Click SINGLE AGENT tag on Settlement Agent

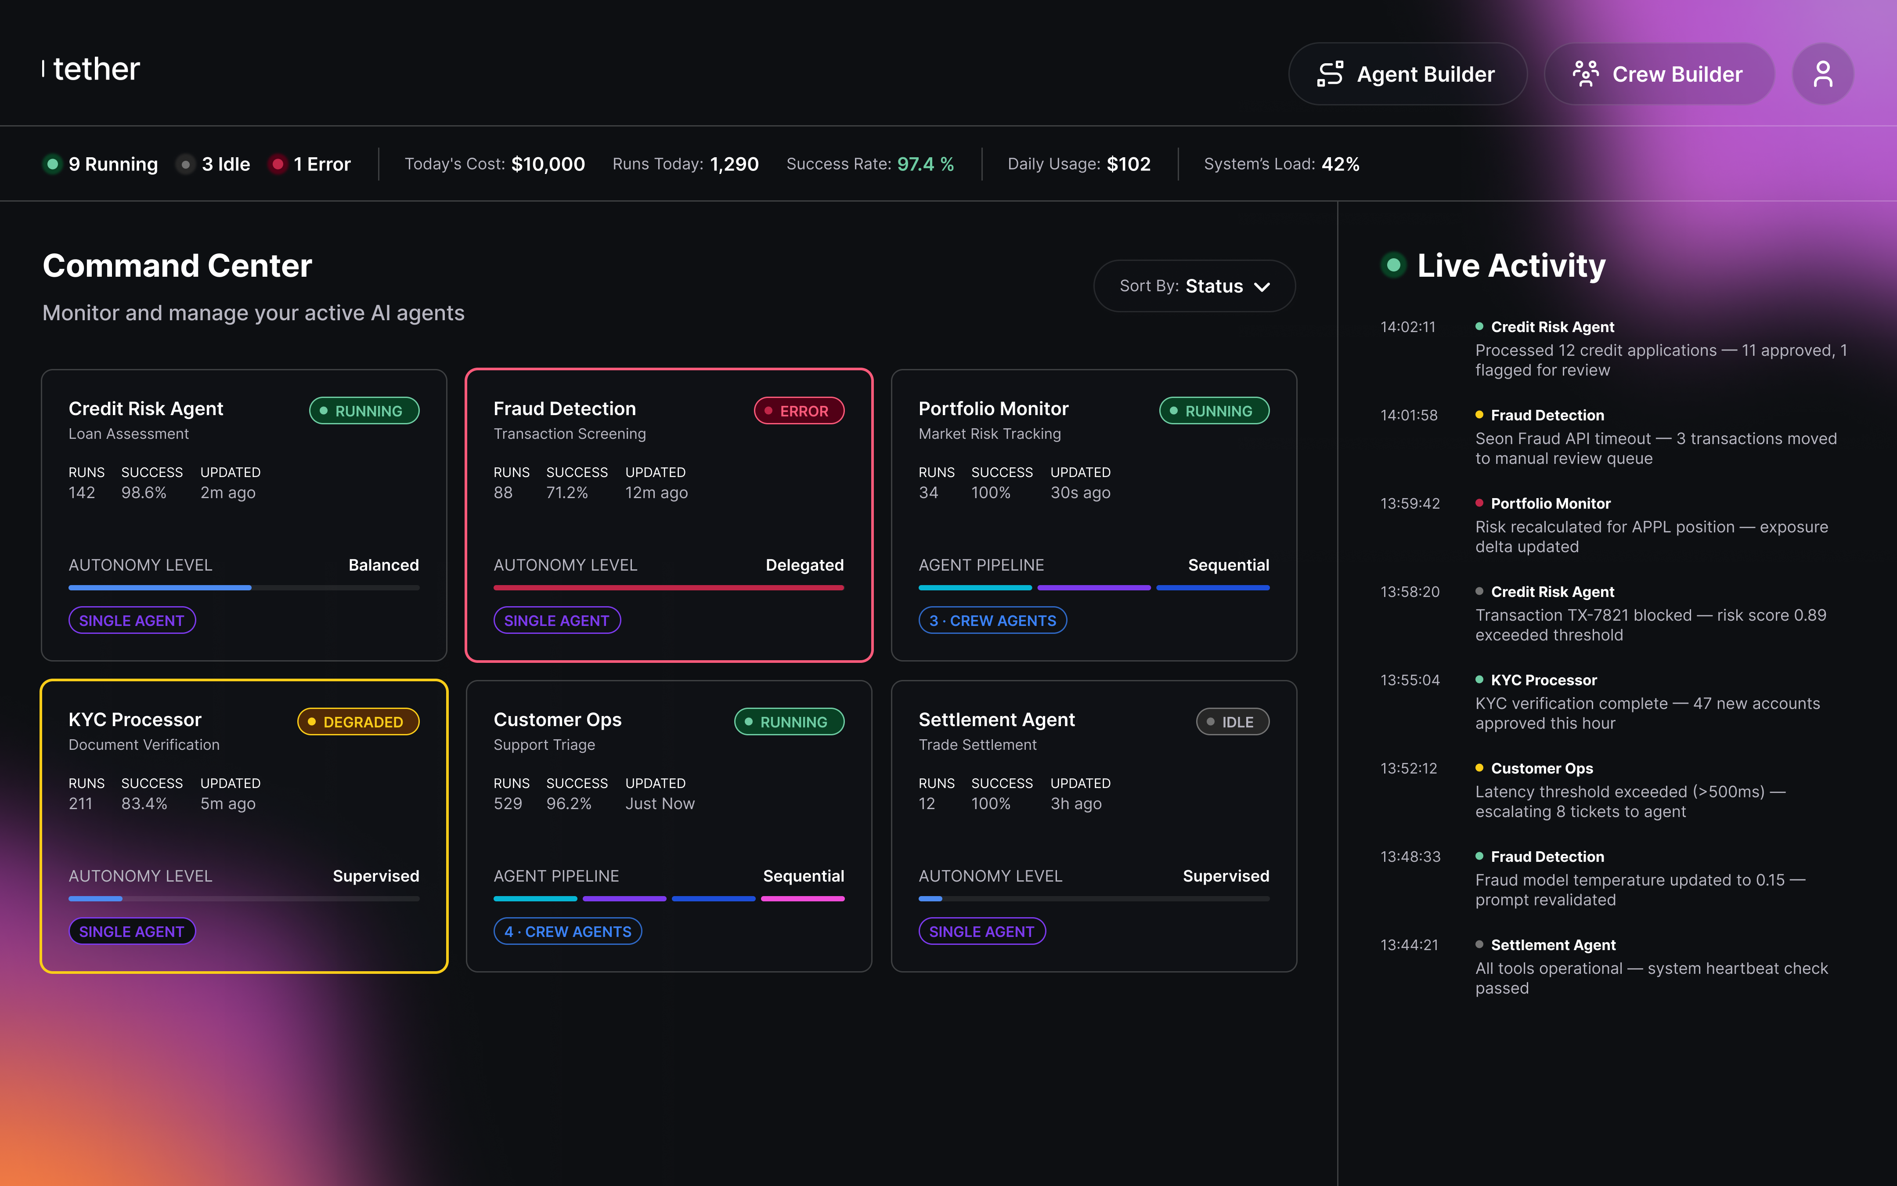pyautogui.click(x=982, y=931)
